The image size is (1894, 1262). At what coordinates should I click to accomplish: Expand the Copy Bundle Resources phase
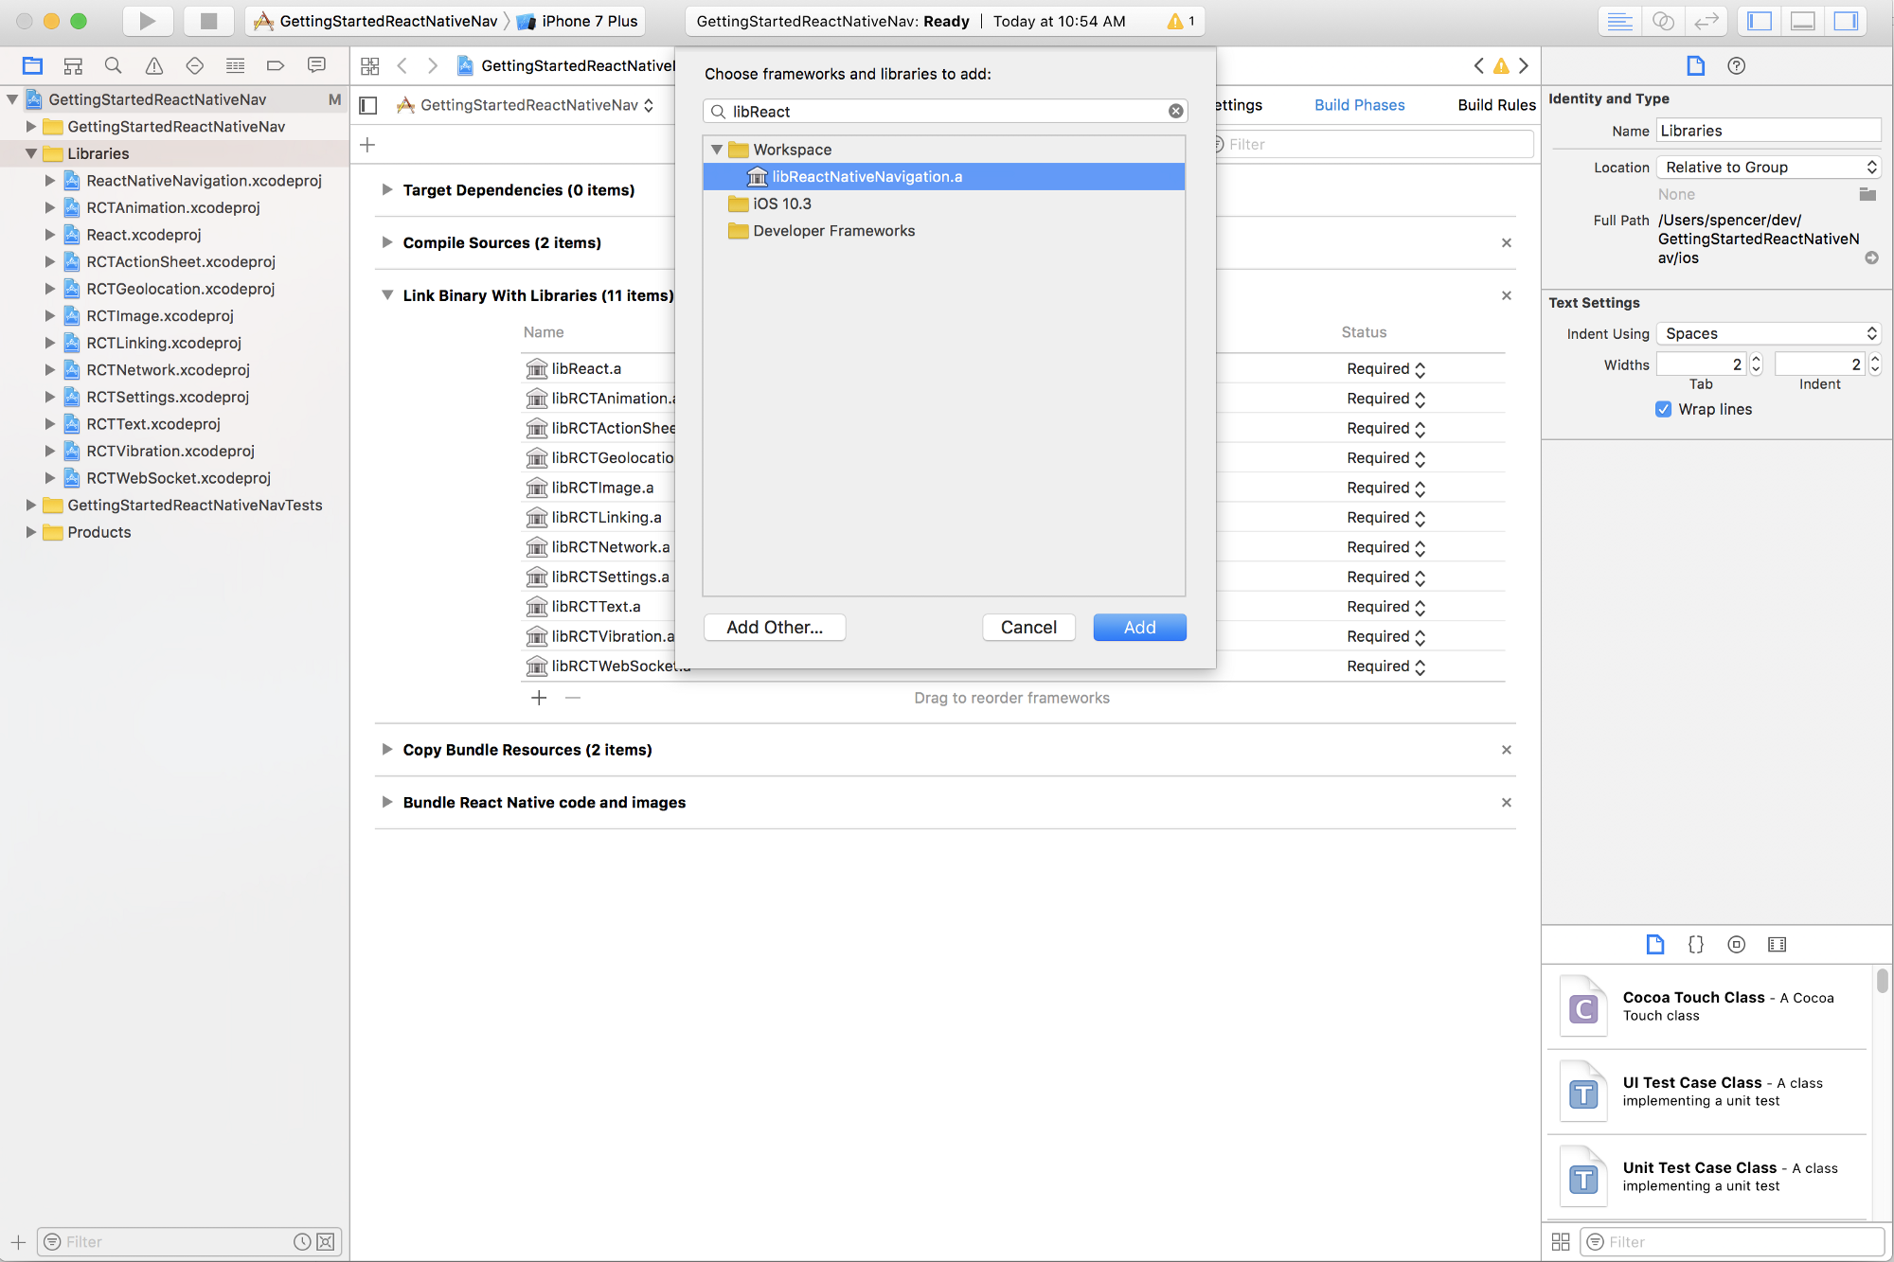click(387, 749)
